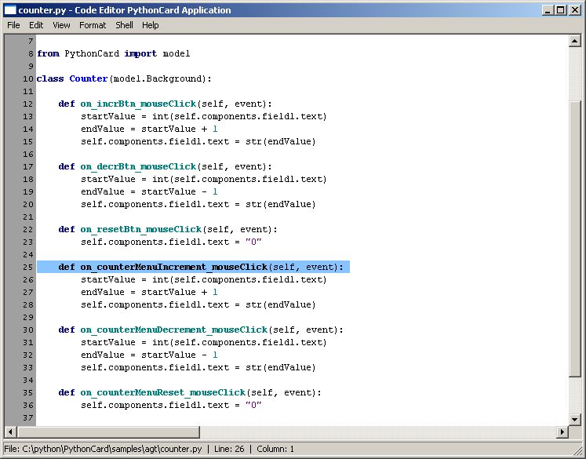Open the Format menu

93,25
